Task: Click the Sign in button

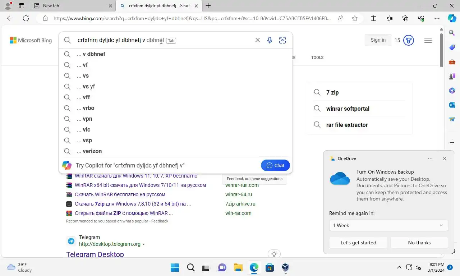Action: (378, 40)
